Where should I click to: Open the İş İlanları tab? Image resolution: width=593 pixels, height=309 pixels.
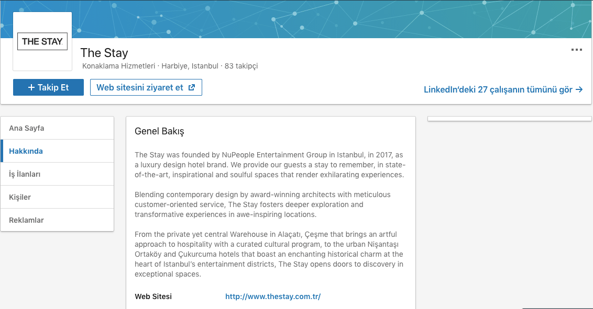[x=57, y=174]
